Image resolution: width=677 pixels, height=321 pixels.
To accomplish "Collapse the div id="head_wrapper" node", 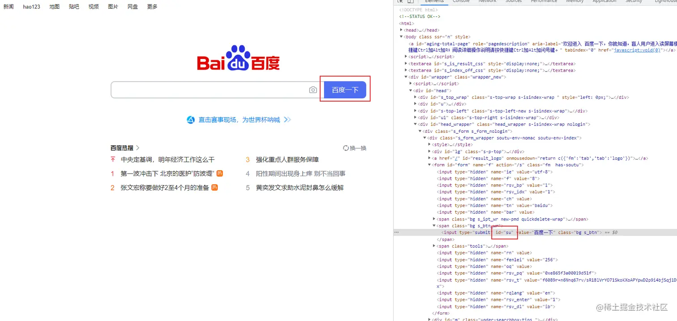I will pos(416,124).
